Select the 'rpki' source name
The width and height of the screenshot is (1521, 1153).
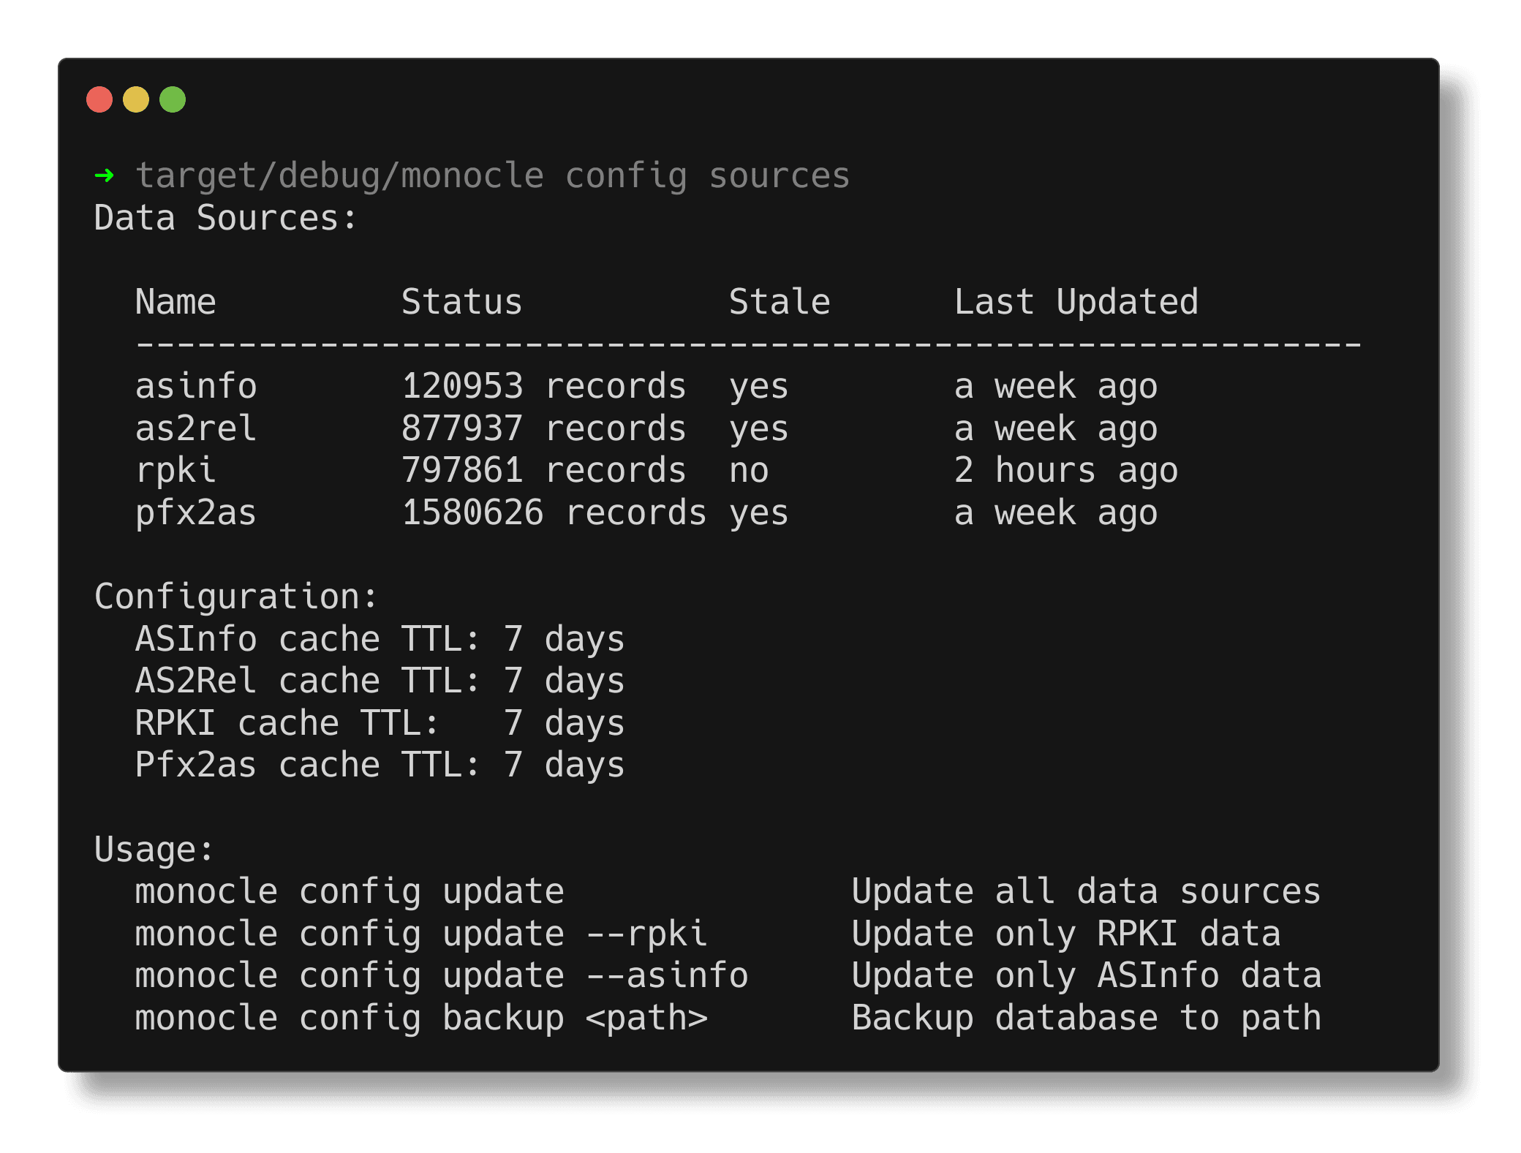point(175,471)
